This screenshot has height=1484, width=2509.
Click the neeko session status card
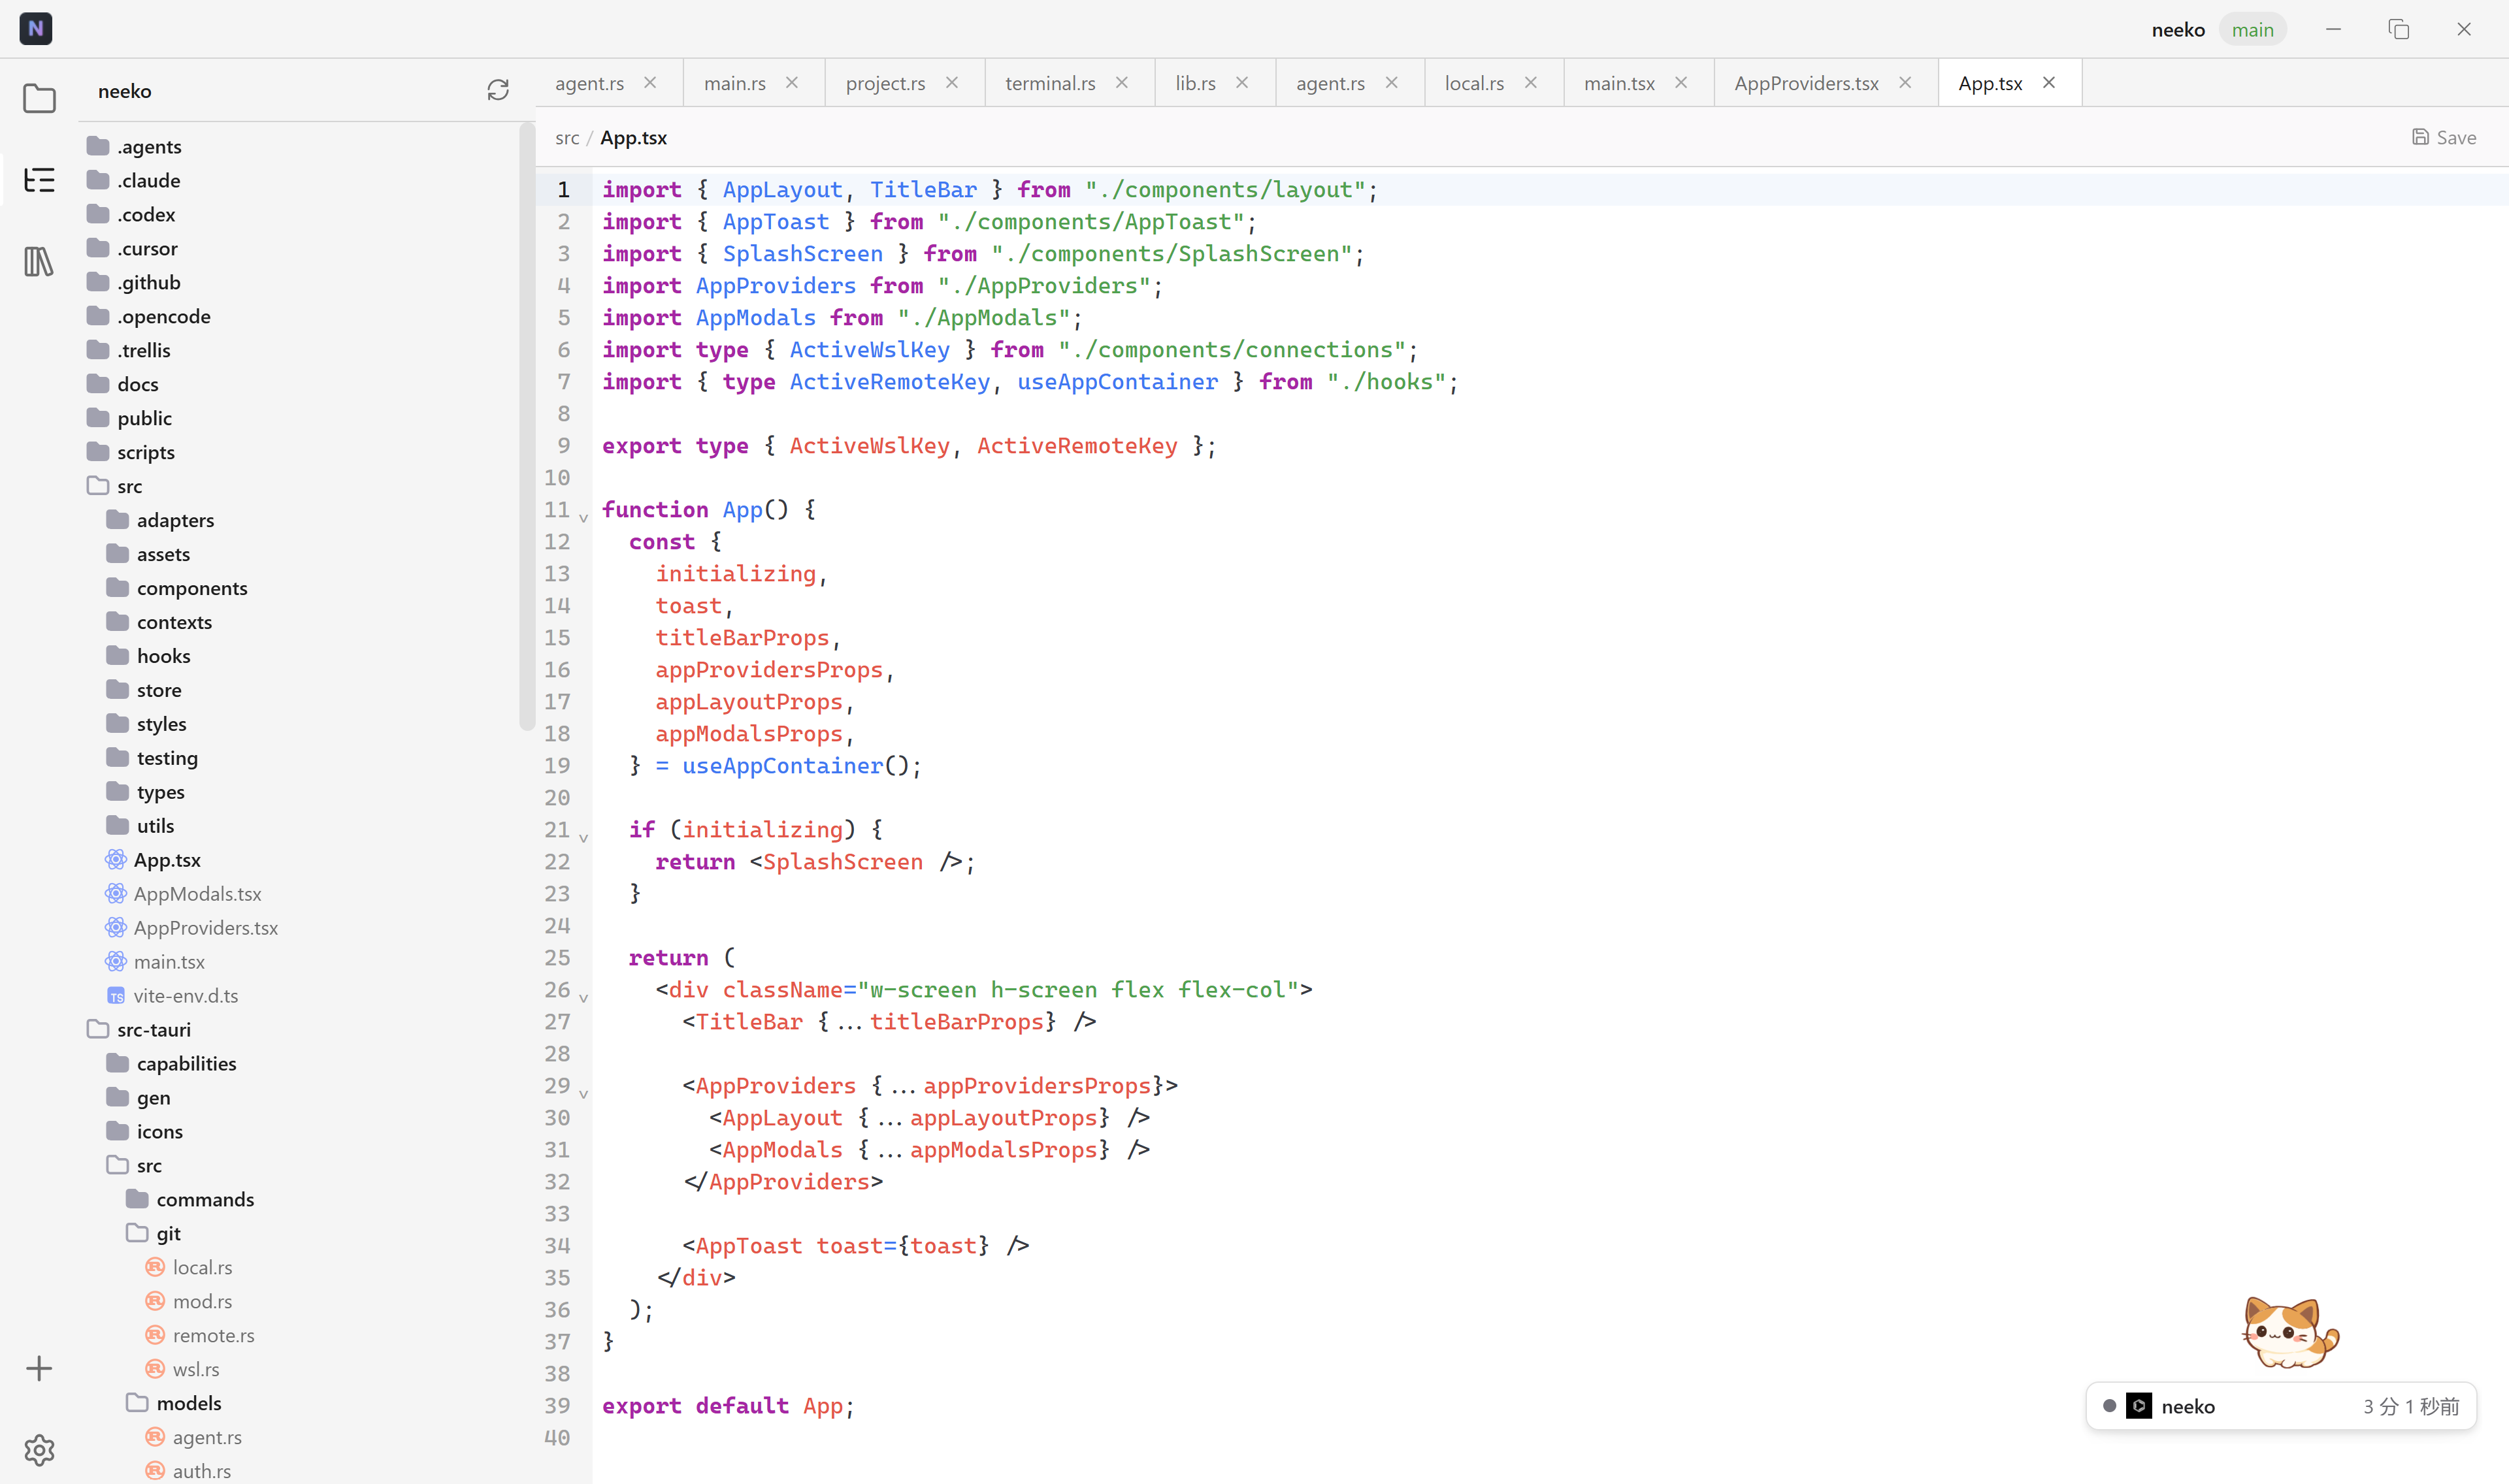(2281, 1406)
